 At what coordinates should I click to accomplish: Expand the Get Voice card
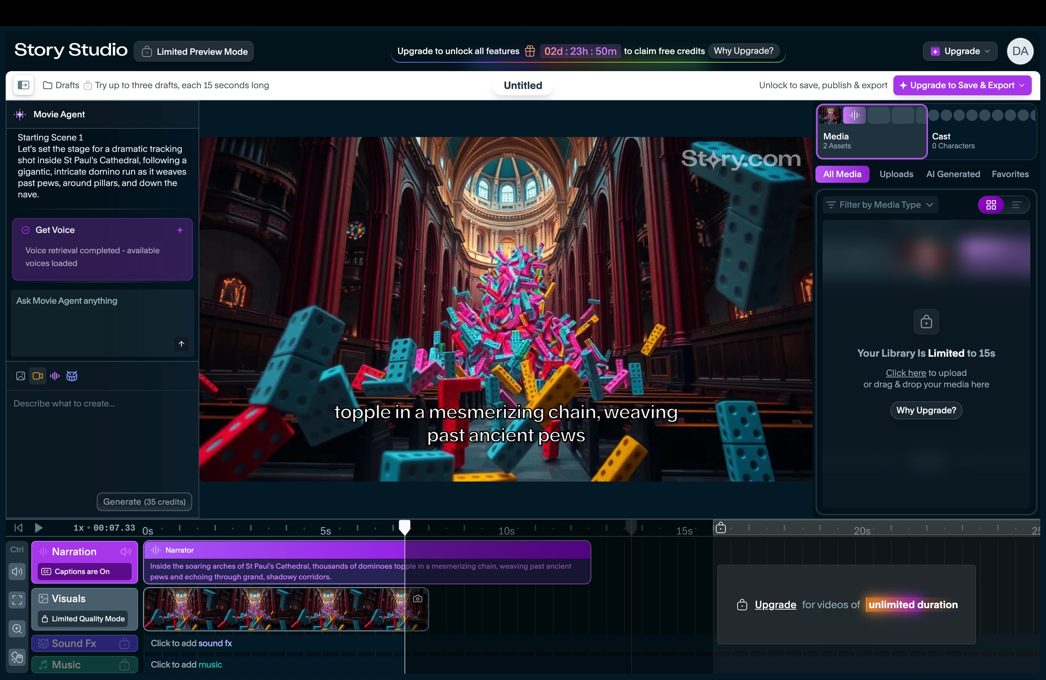(x=102, y=249)
